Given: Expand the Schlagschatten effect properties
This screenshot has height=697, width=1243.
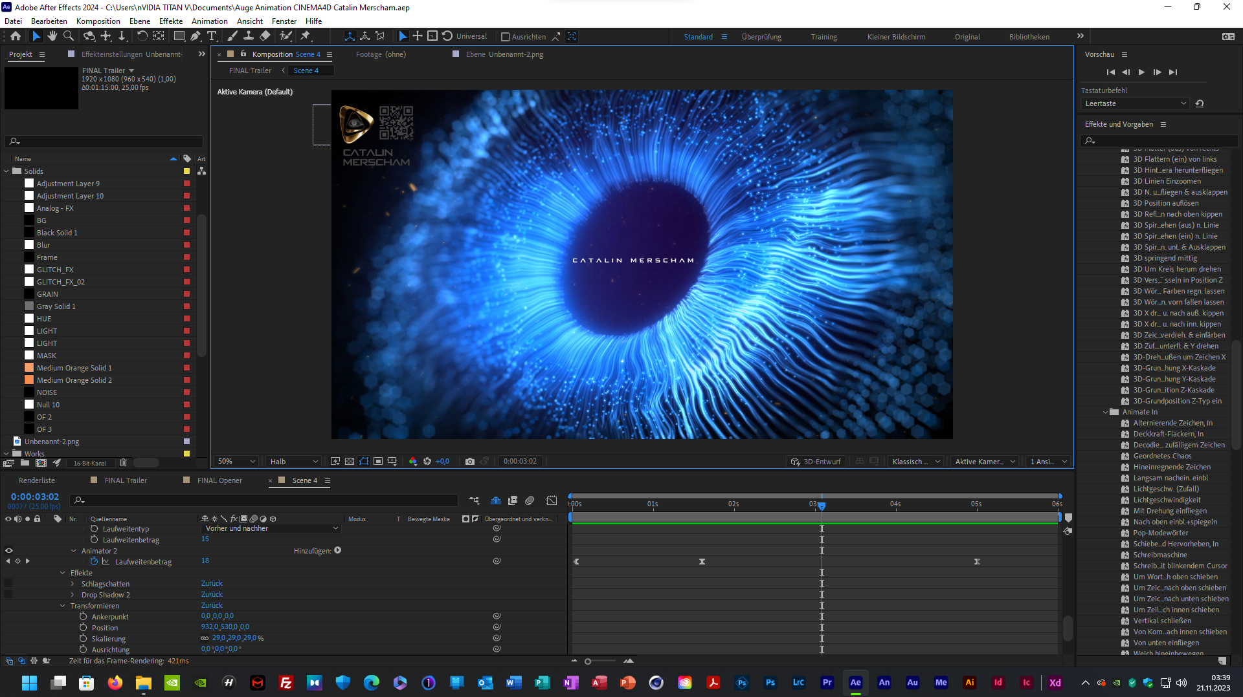Looking at the screenshot, I should tap(73, 584).
